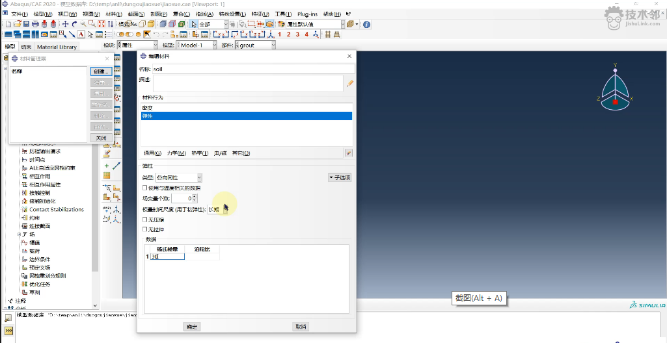Increase the 场变量个数 stepper value

[195, 196]
